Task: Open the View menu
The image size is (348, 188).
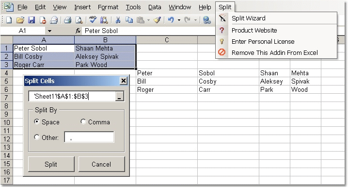Action: (x=60, y=7)
